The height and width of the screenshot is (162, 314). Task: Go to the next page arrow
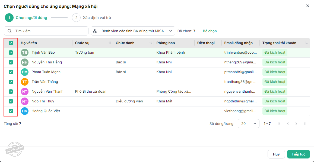(296, 124)
